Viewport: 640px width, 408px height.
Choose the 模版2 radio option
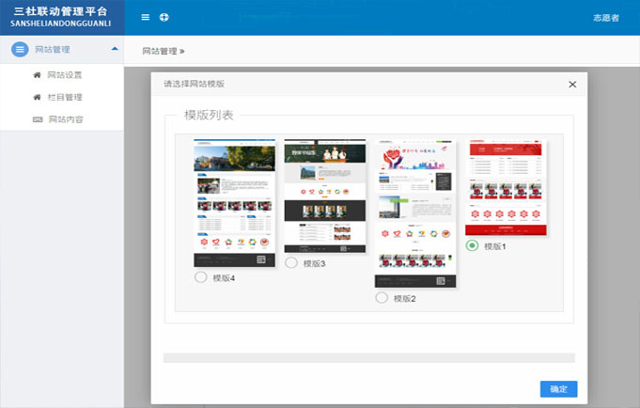[381, 297]
